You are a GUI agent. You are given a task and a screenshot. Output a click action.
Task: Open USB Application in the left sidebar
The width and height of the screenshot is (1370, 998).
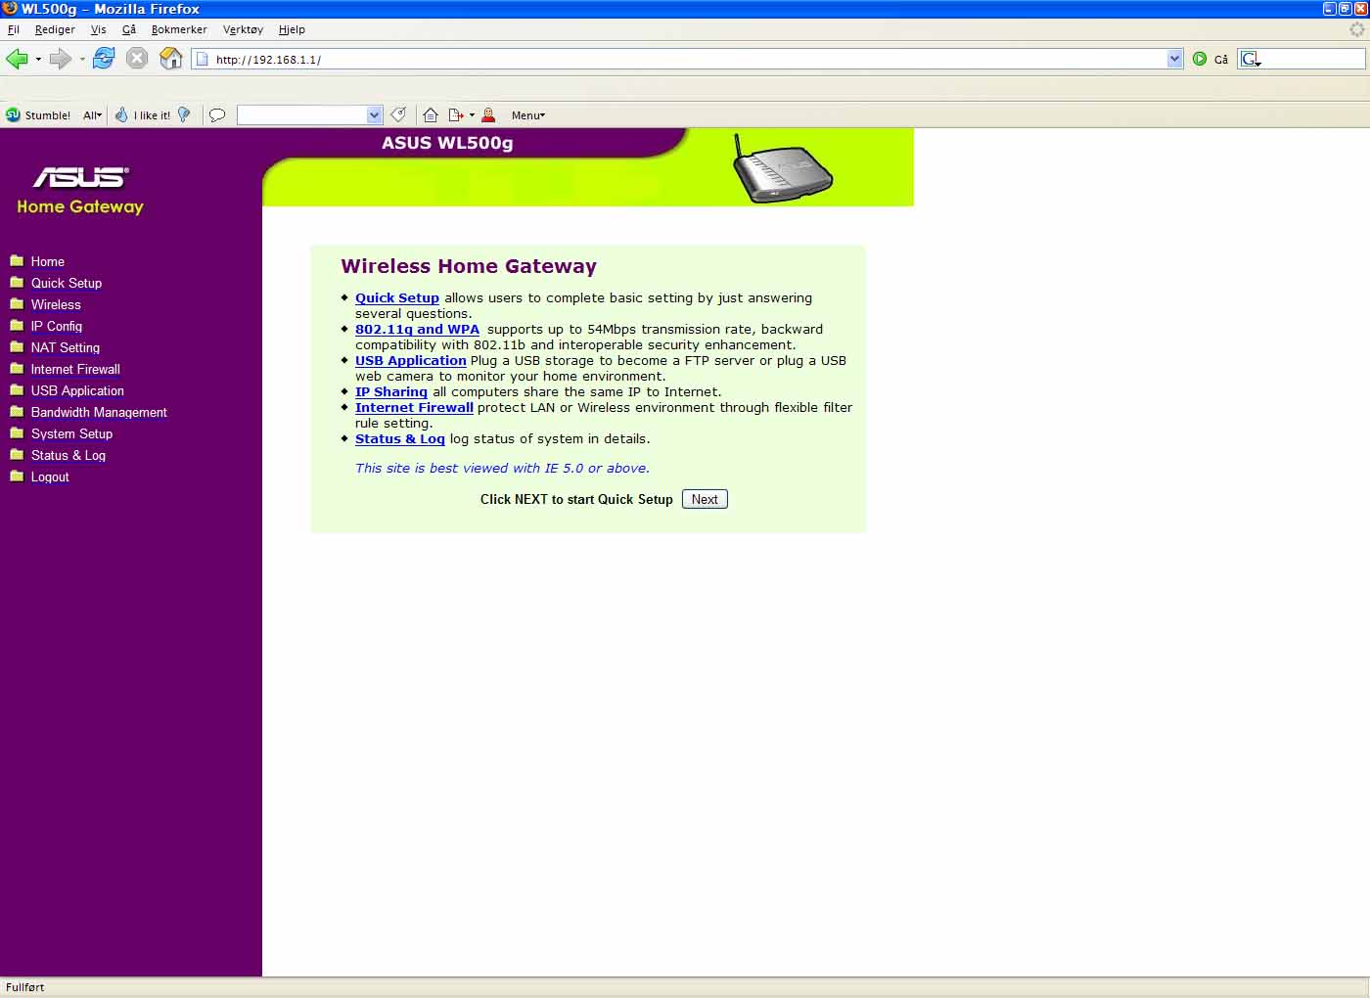[77, 390]
